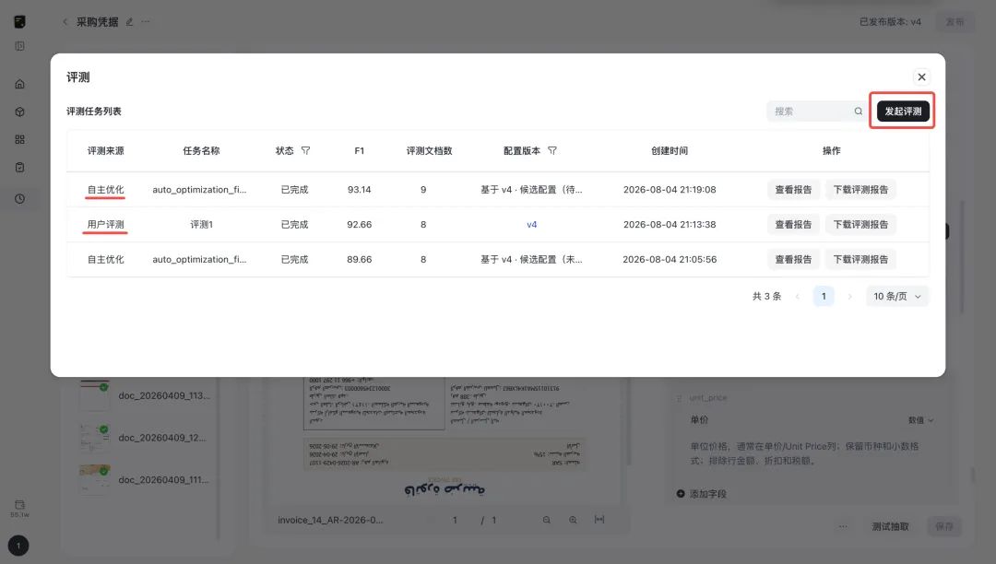Click the home icon in sidebar

(19, 84)
